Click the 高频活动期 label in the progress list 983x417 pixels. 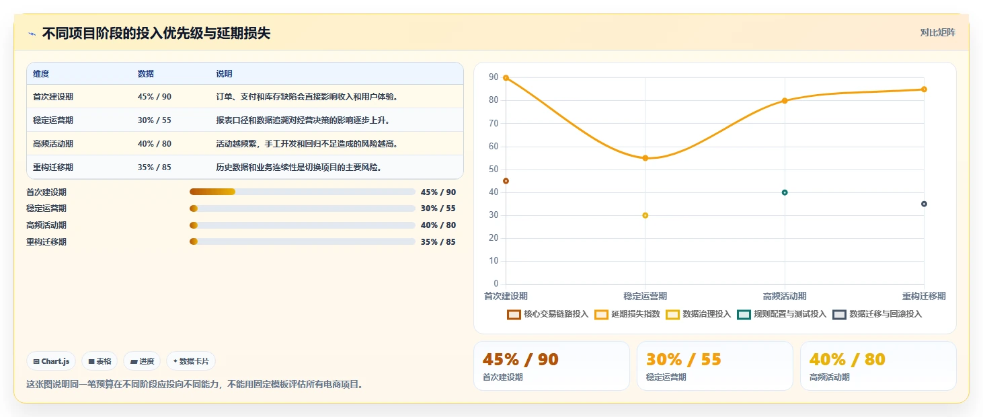click(x=46, y=225)
